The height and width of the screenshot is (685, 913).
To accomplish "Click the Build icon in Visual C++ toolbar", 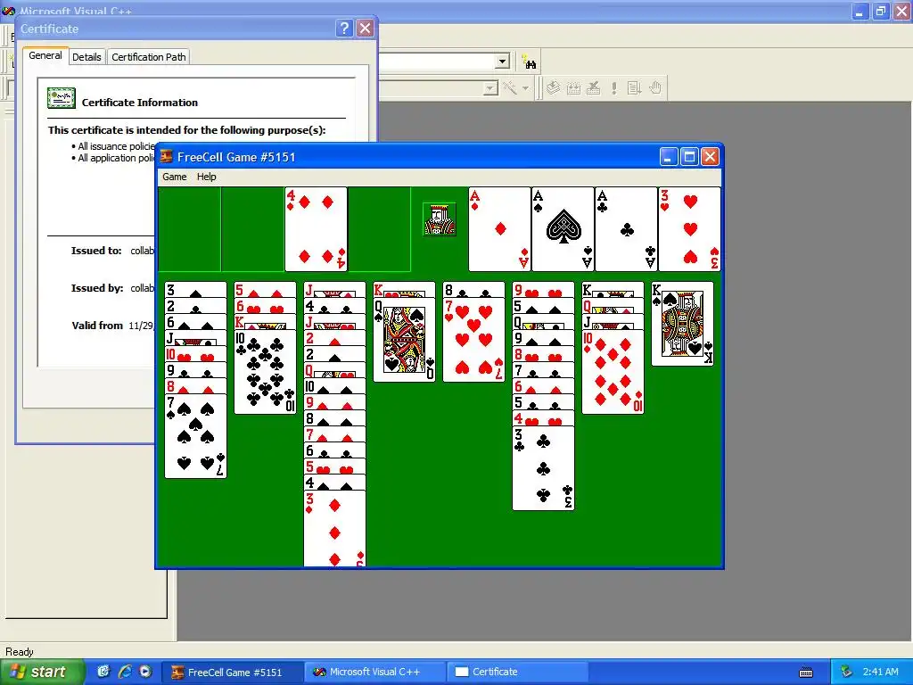I will [573, 88].
